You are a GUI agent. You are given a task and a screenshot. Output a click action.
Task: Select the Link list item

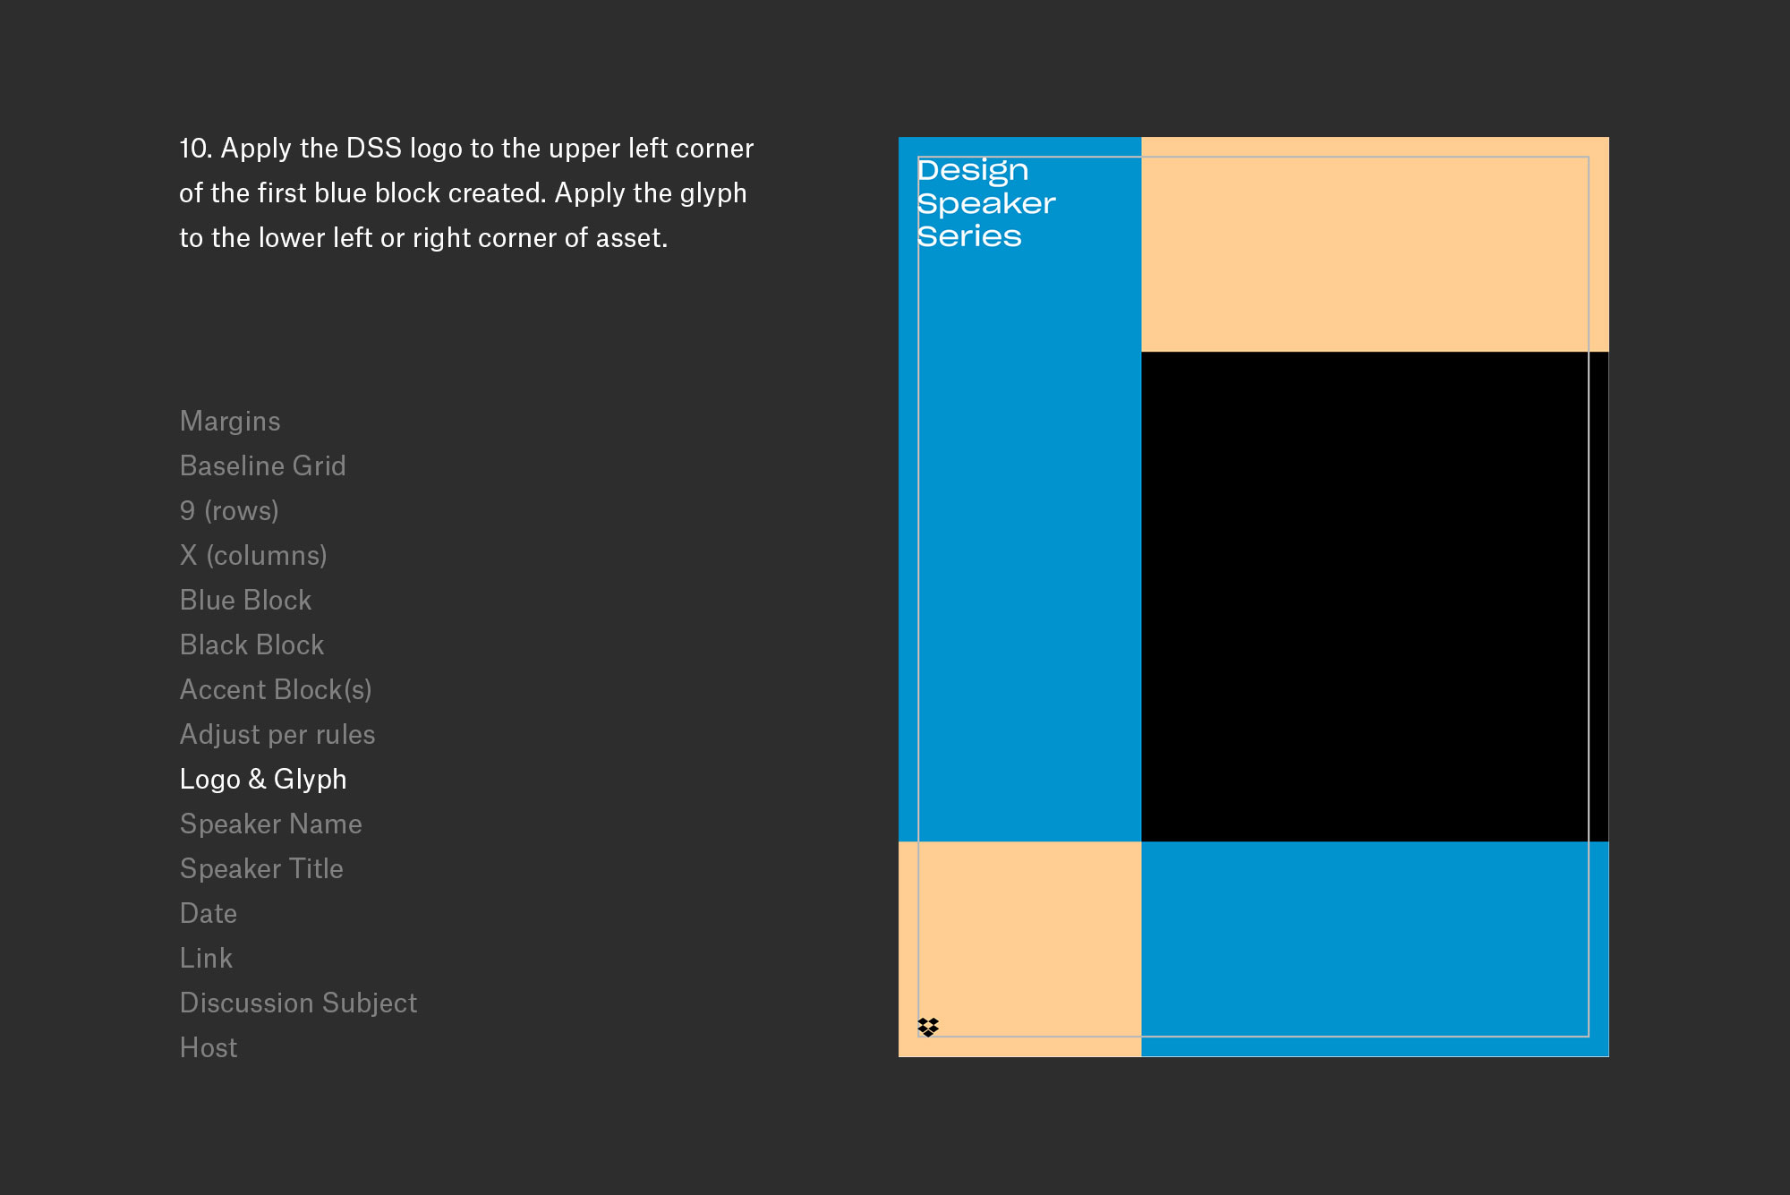point(206,958)
